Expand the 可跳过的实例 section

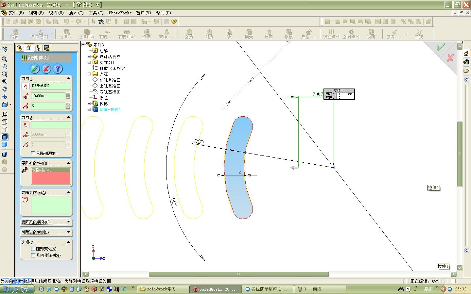click(68, 232)
